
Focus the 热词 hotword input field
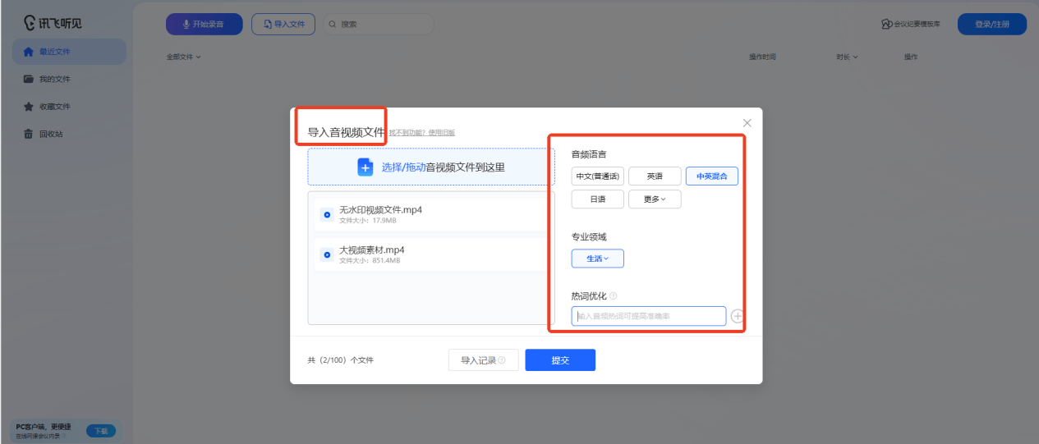(x=649, y=316)
